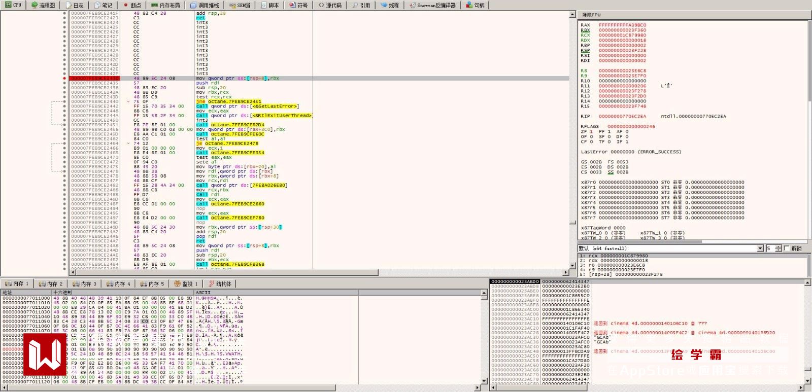Switch to the CPU tab
Image resolution: width=812 pixels, height=392 pixels.
click(x=13, y=5)
